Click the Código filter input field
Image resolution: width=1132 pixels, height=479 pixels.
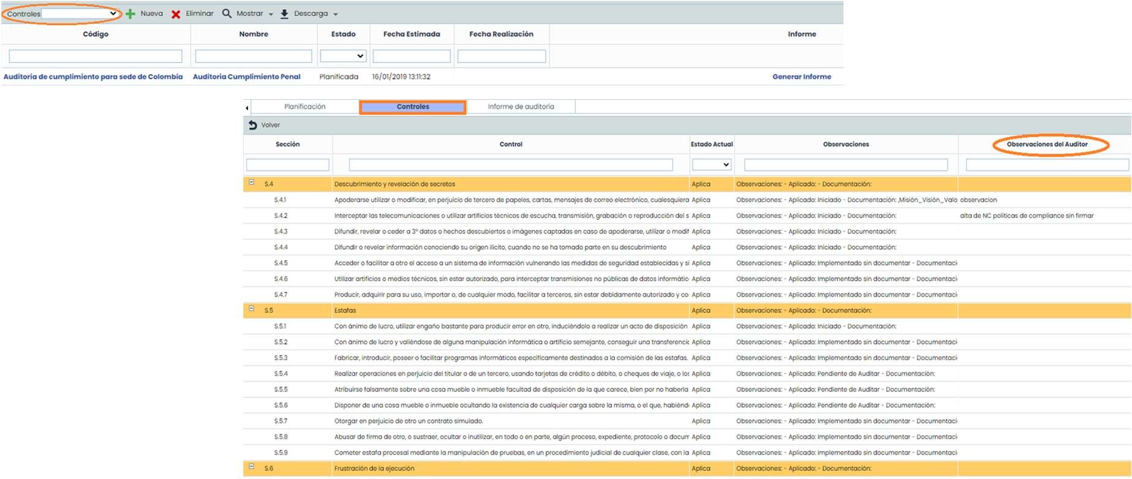coord(96,56)
